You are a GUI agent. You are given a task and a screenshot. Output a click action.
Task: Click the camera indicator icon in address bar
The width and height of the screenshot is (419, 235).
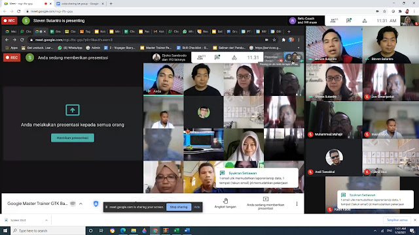(377, 11)
